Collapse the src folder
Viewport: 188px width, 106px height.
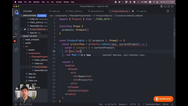tap(27, 47)
